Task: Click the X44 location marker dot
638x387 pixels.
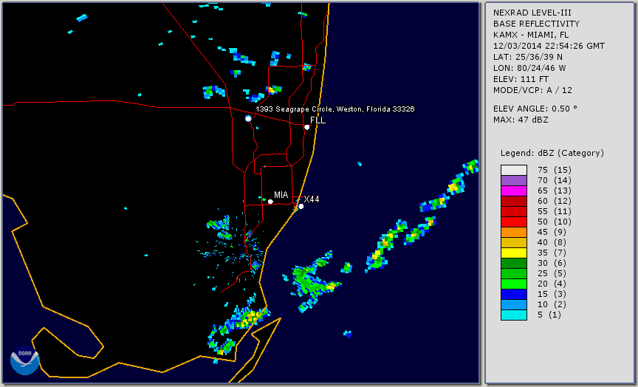Action: pyautogui.click(x=301, y=206)
